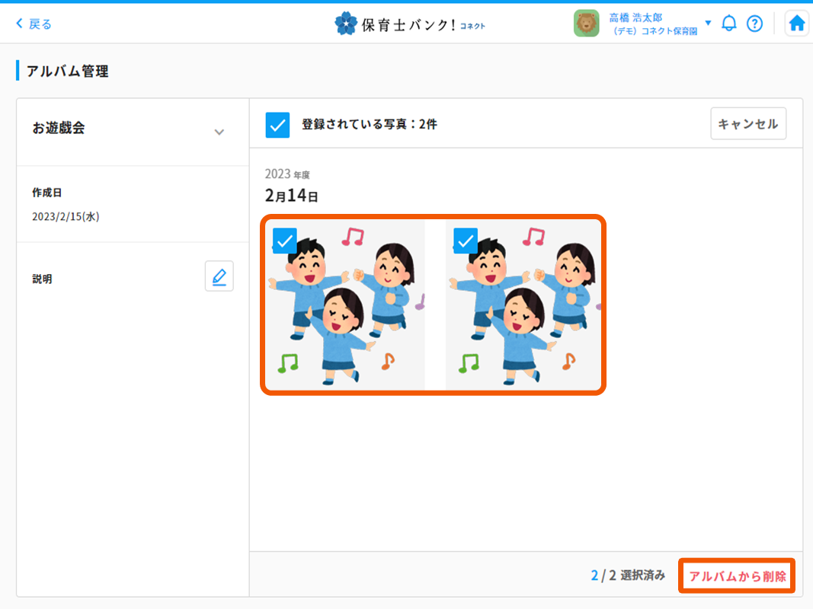
Task: Click the back arrow beside 戻る
Action: (19, 24)
